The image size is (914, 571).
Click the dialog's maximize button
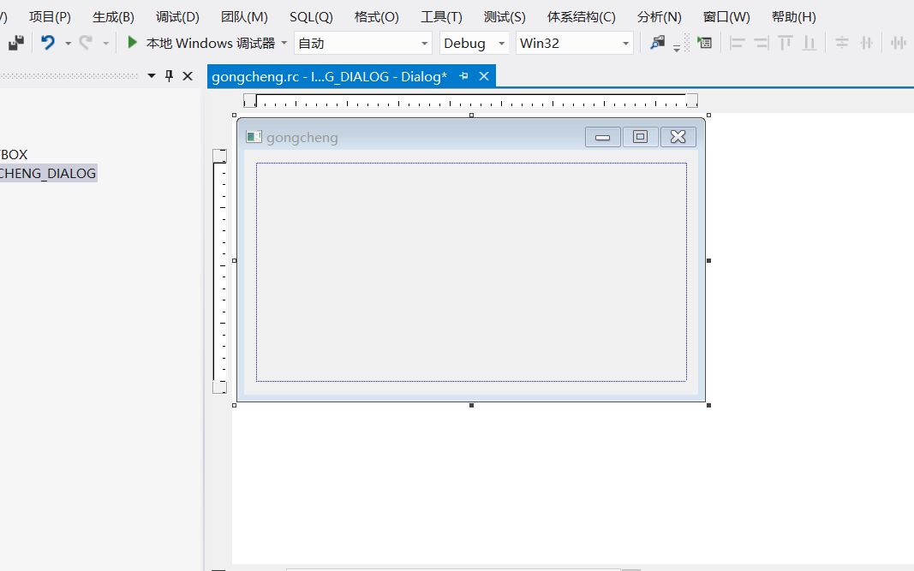[640, 137]
